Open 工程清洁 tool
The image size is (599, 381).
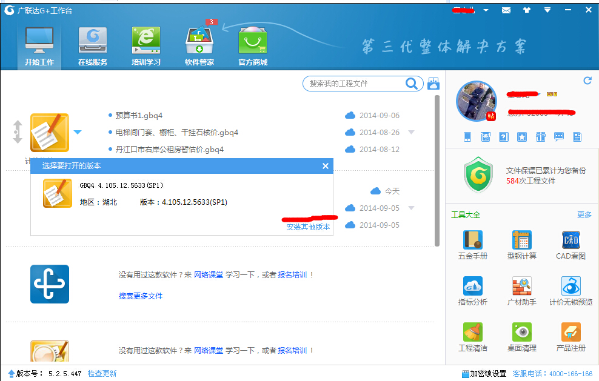click(x=473, y=337)
